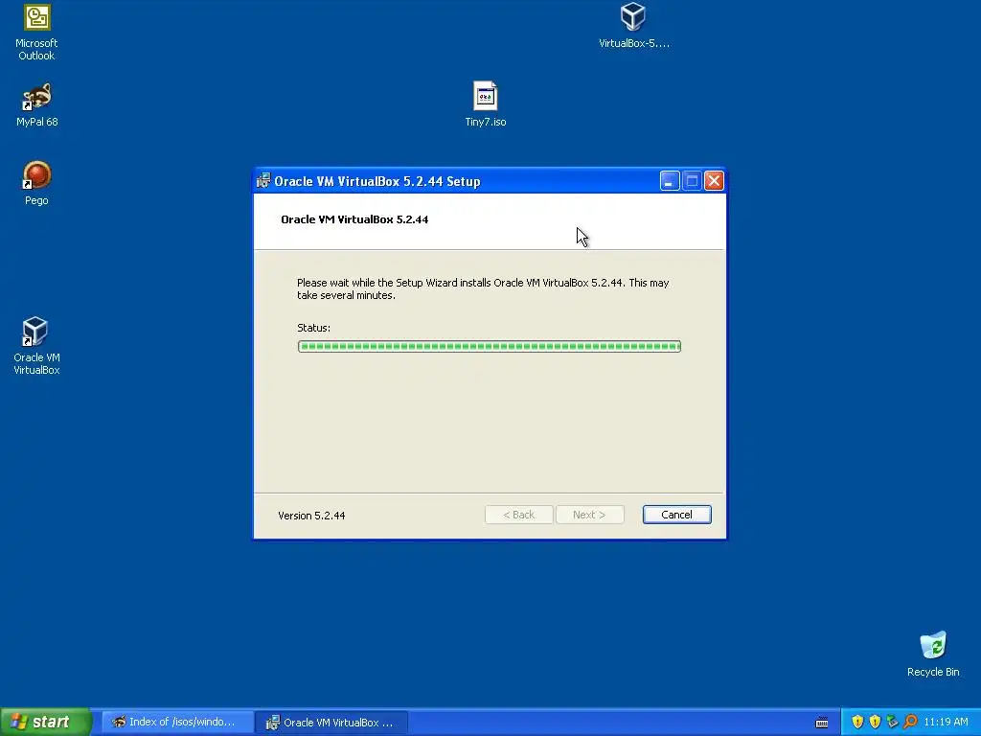Open the Start menu
981x736 pixels.
[46, 723]
